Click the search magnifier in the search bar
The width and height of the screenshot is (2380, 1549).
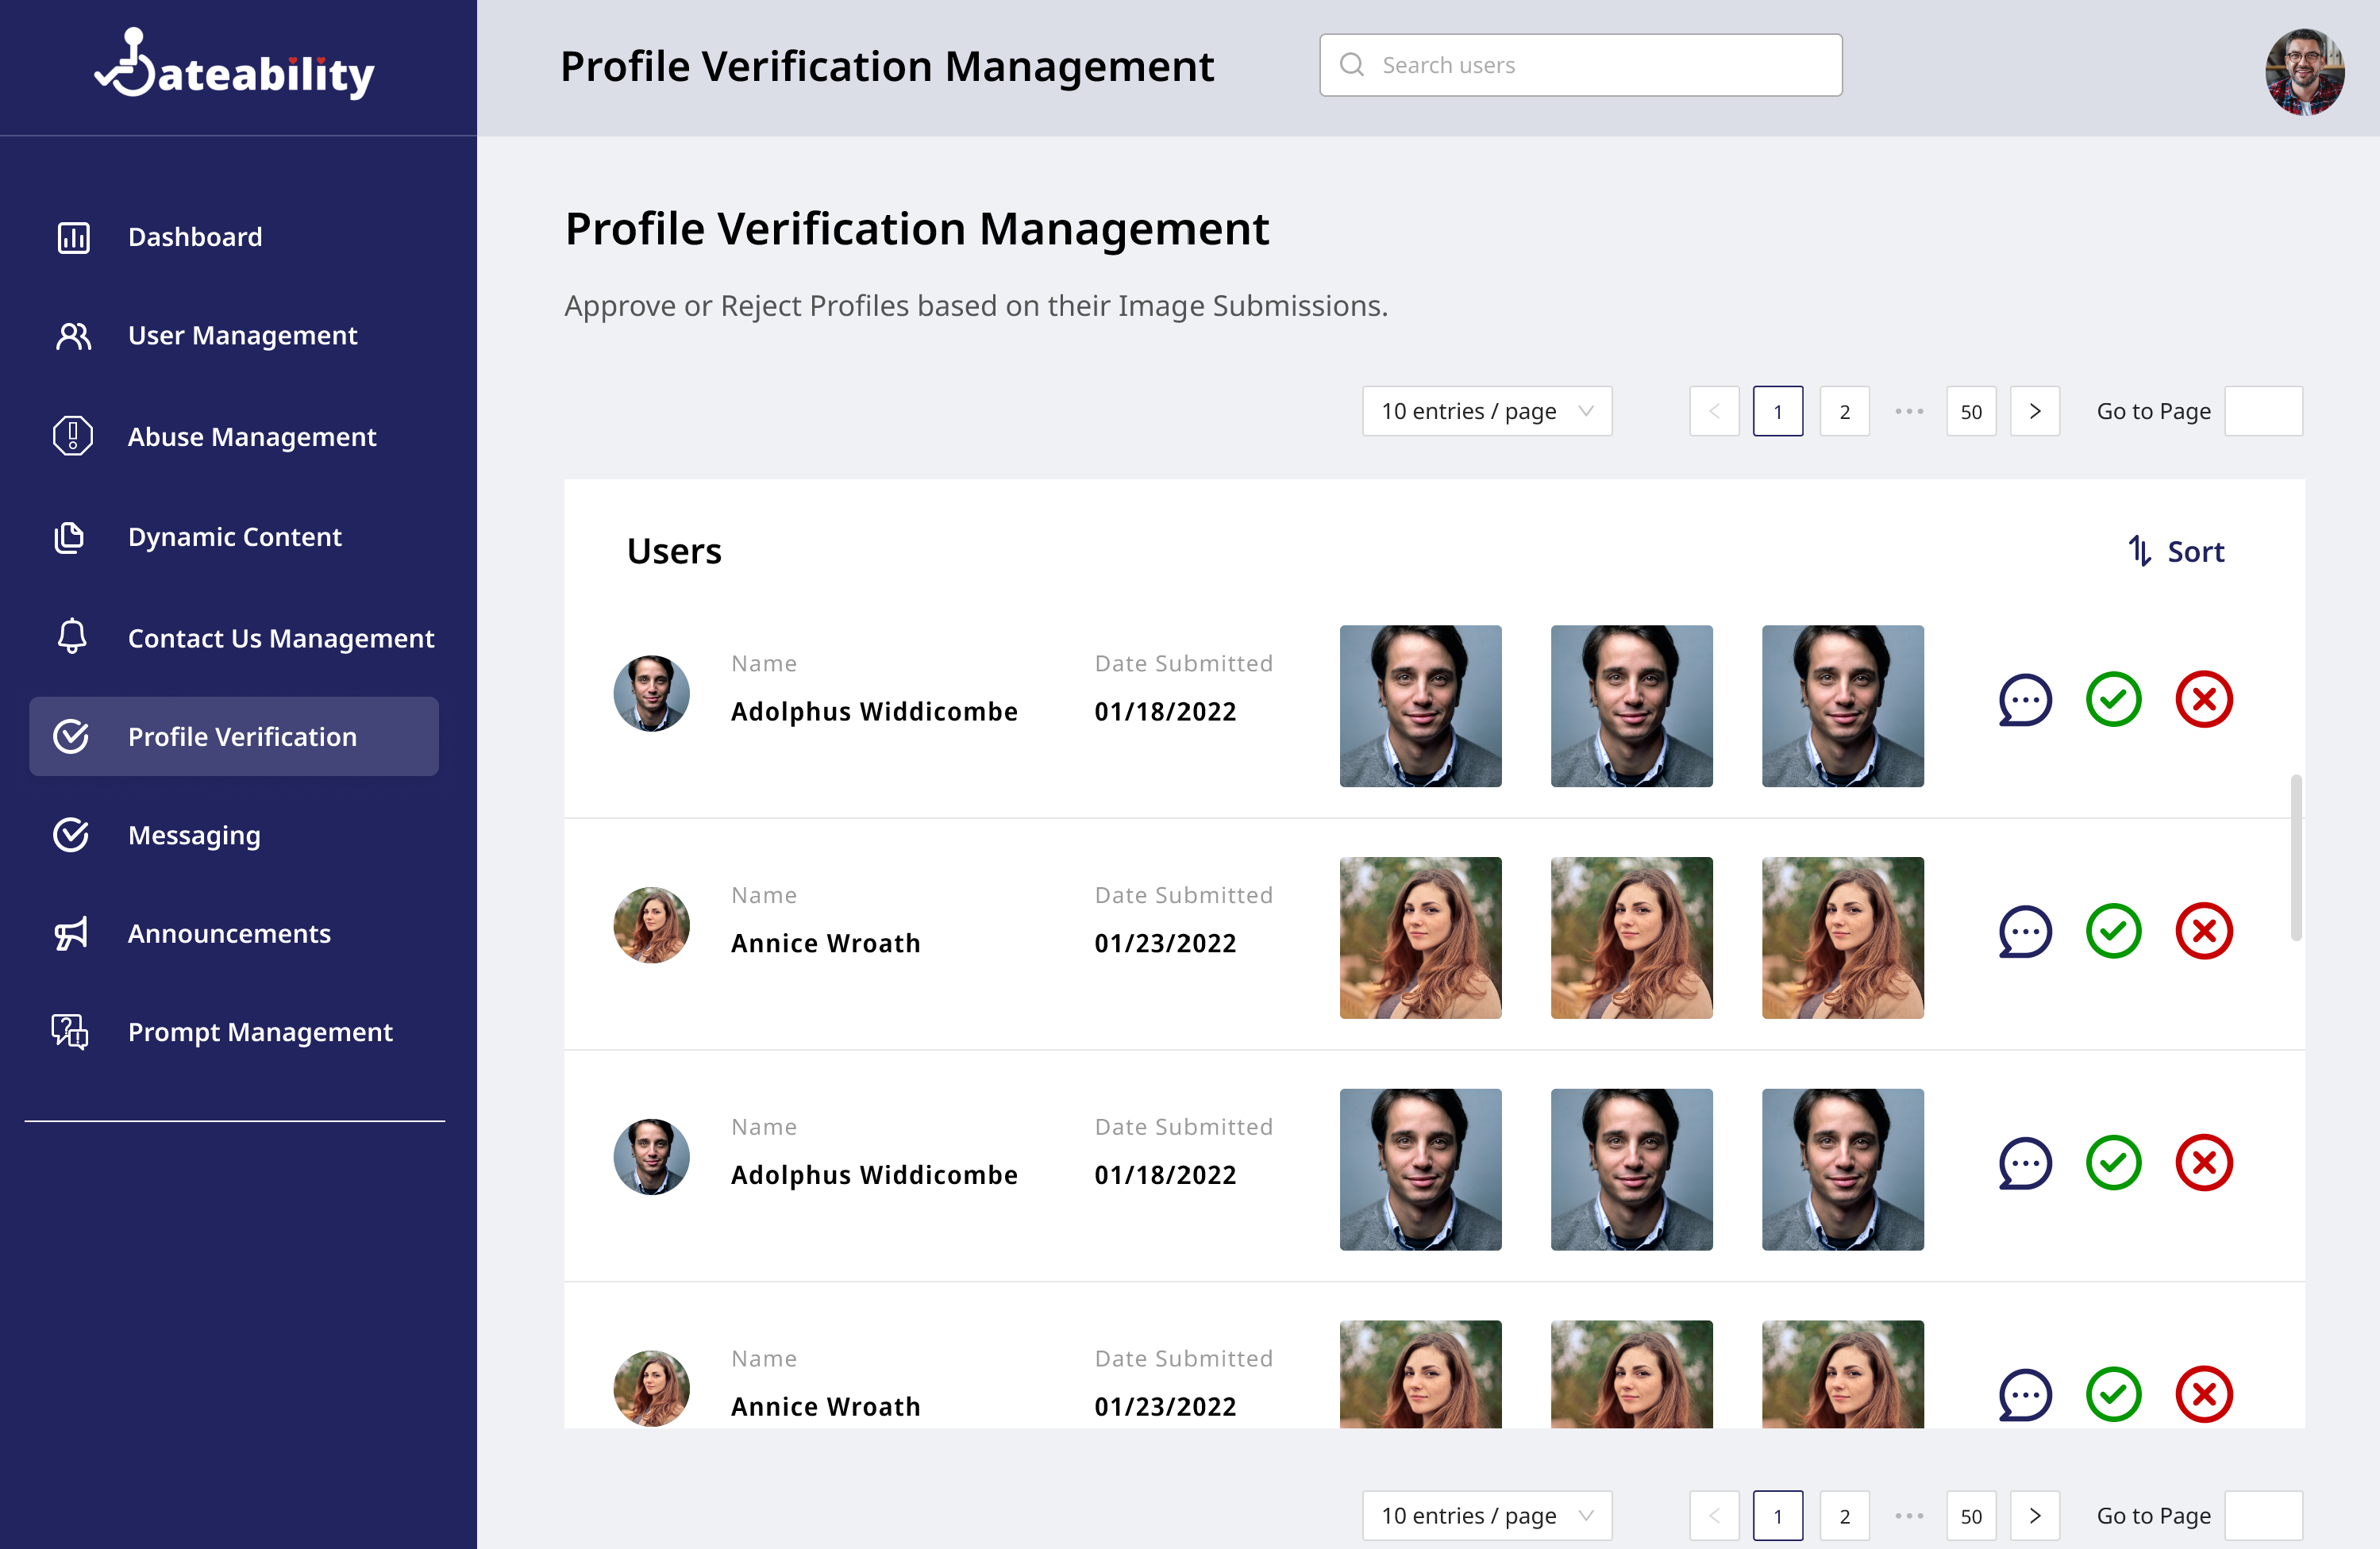pos(1352,64)
